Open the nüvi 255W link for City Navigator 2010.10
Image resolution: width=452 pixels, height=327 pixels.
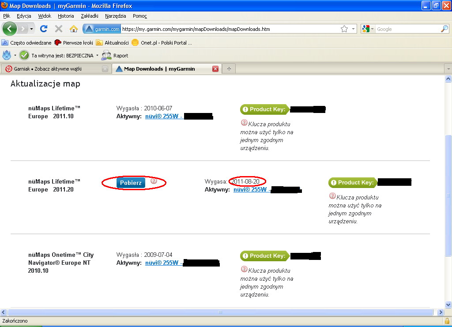[x=163, y=263]
